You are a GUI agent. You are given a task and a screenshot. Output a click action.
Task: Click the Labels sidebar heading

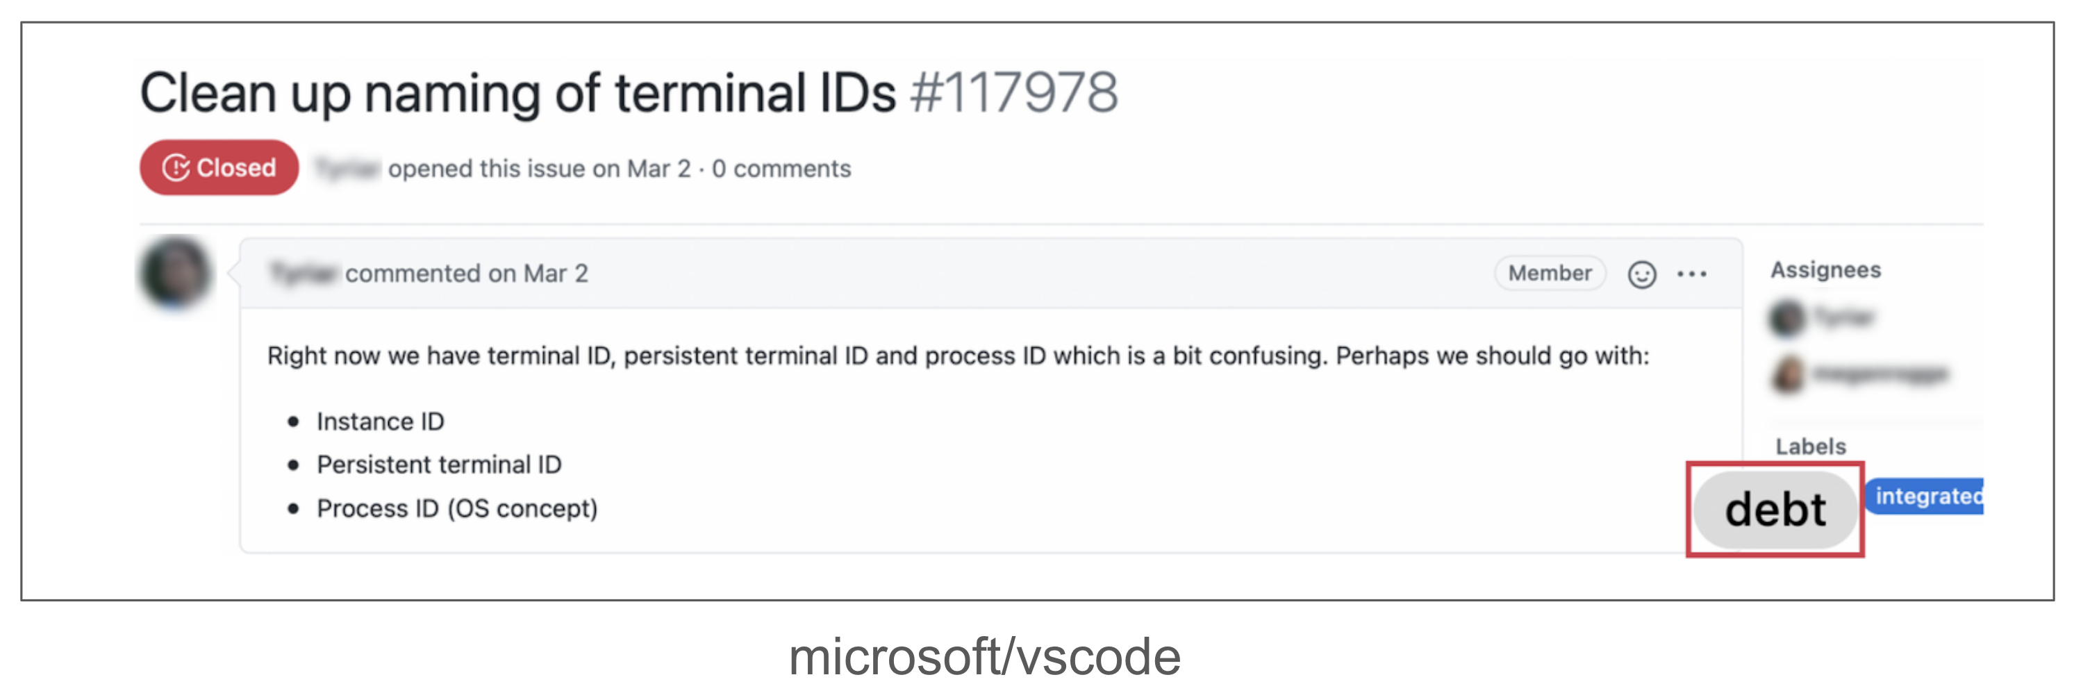(x=1810, y=447)
